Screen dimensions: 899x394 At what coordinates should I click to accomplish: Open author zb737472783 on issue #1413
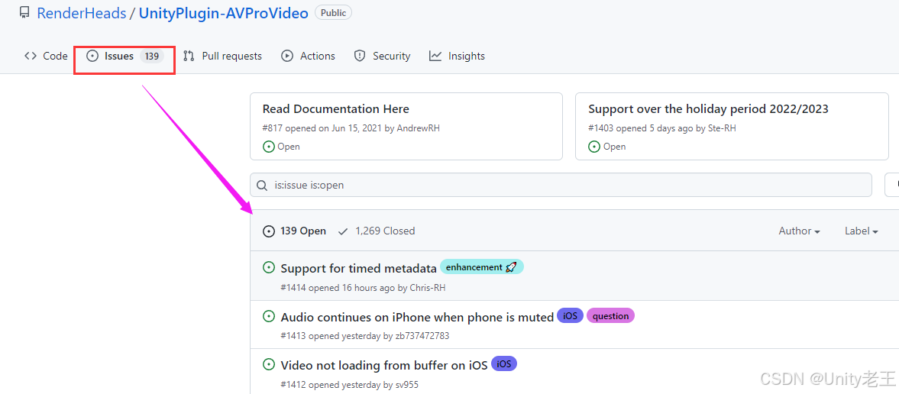pyautogui.click(x=422, y=336)
